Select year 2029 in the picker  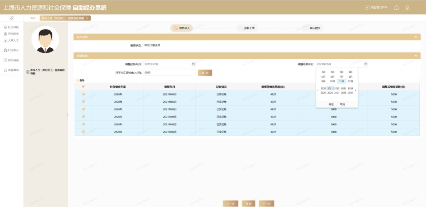pos(351,93)
